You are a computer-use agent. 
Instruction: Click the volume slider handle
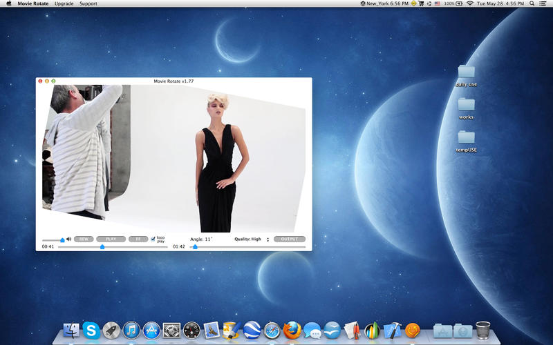point(62,240)
